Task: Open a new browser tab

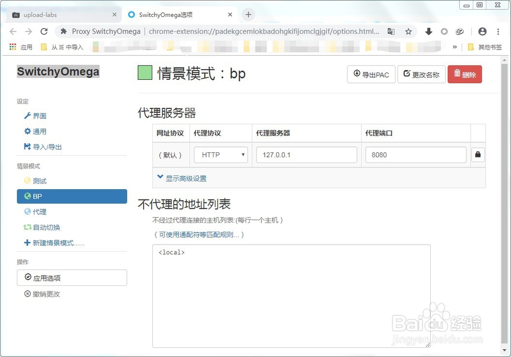Action: [x=248, y=15]
